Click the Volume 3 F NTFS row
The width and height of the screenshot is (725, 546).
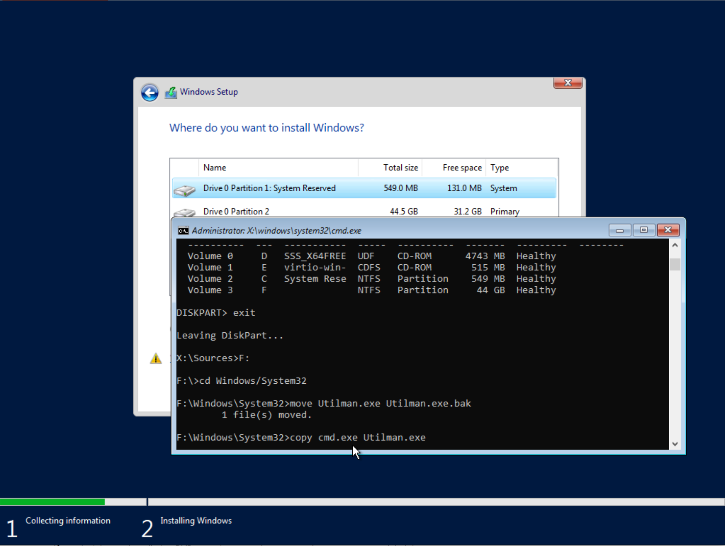[371, 290]
